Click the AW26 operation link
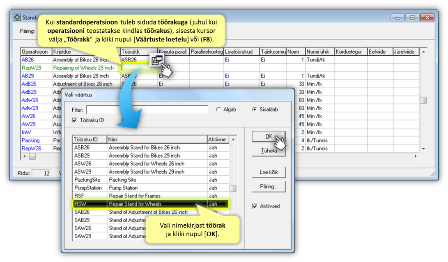The height and width of the screenshot is (262, 448). tap(29, 116)
